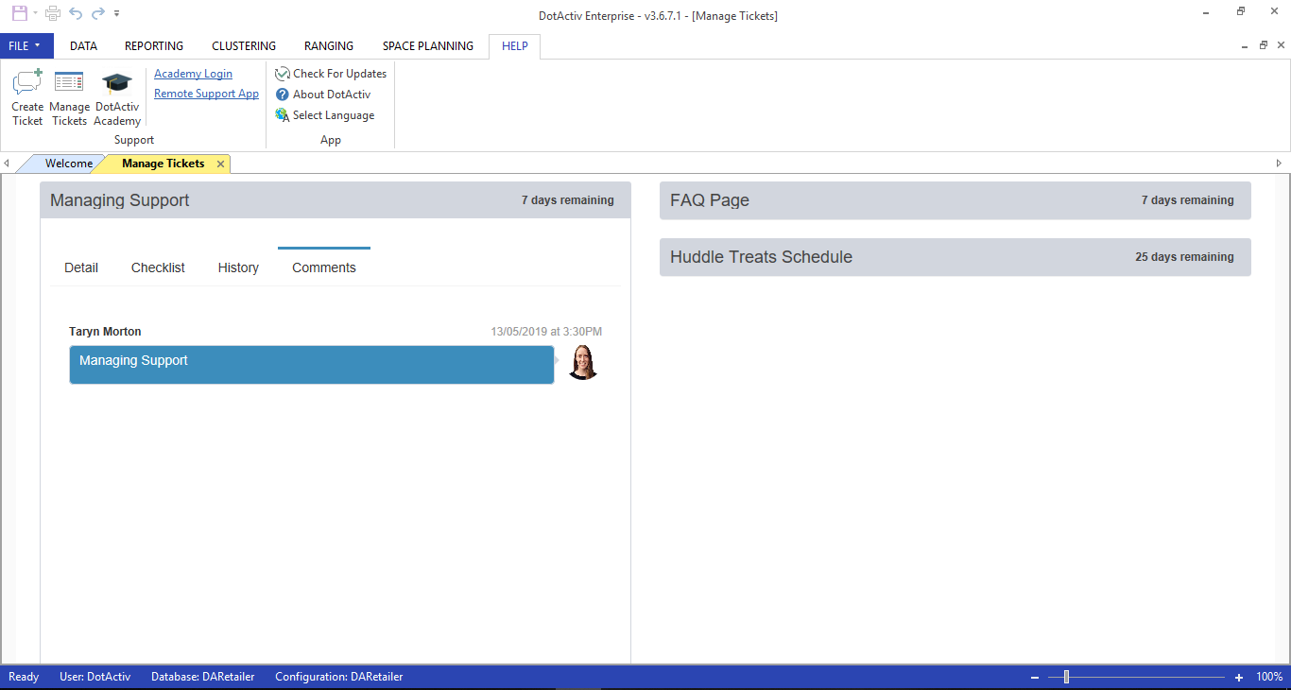Viewport: 1291px width, 690px height.
Task: Click the Undo arrow icon
Action: click(x=76, y=13)
